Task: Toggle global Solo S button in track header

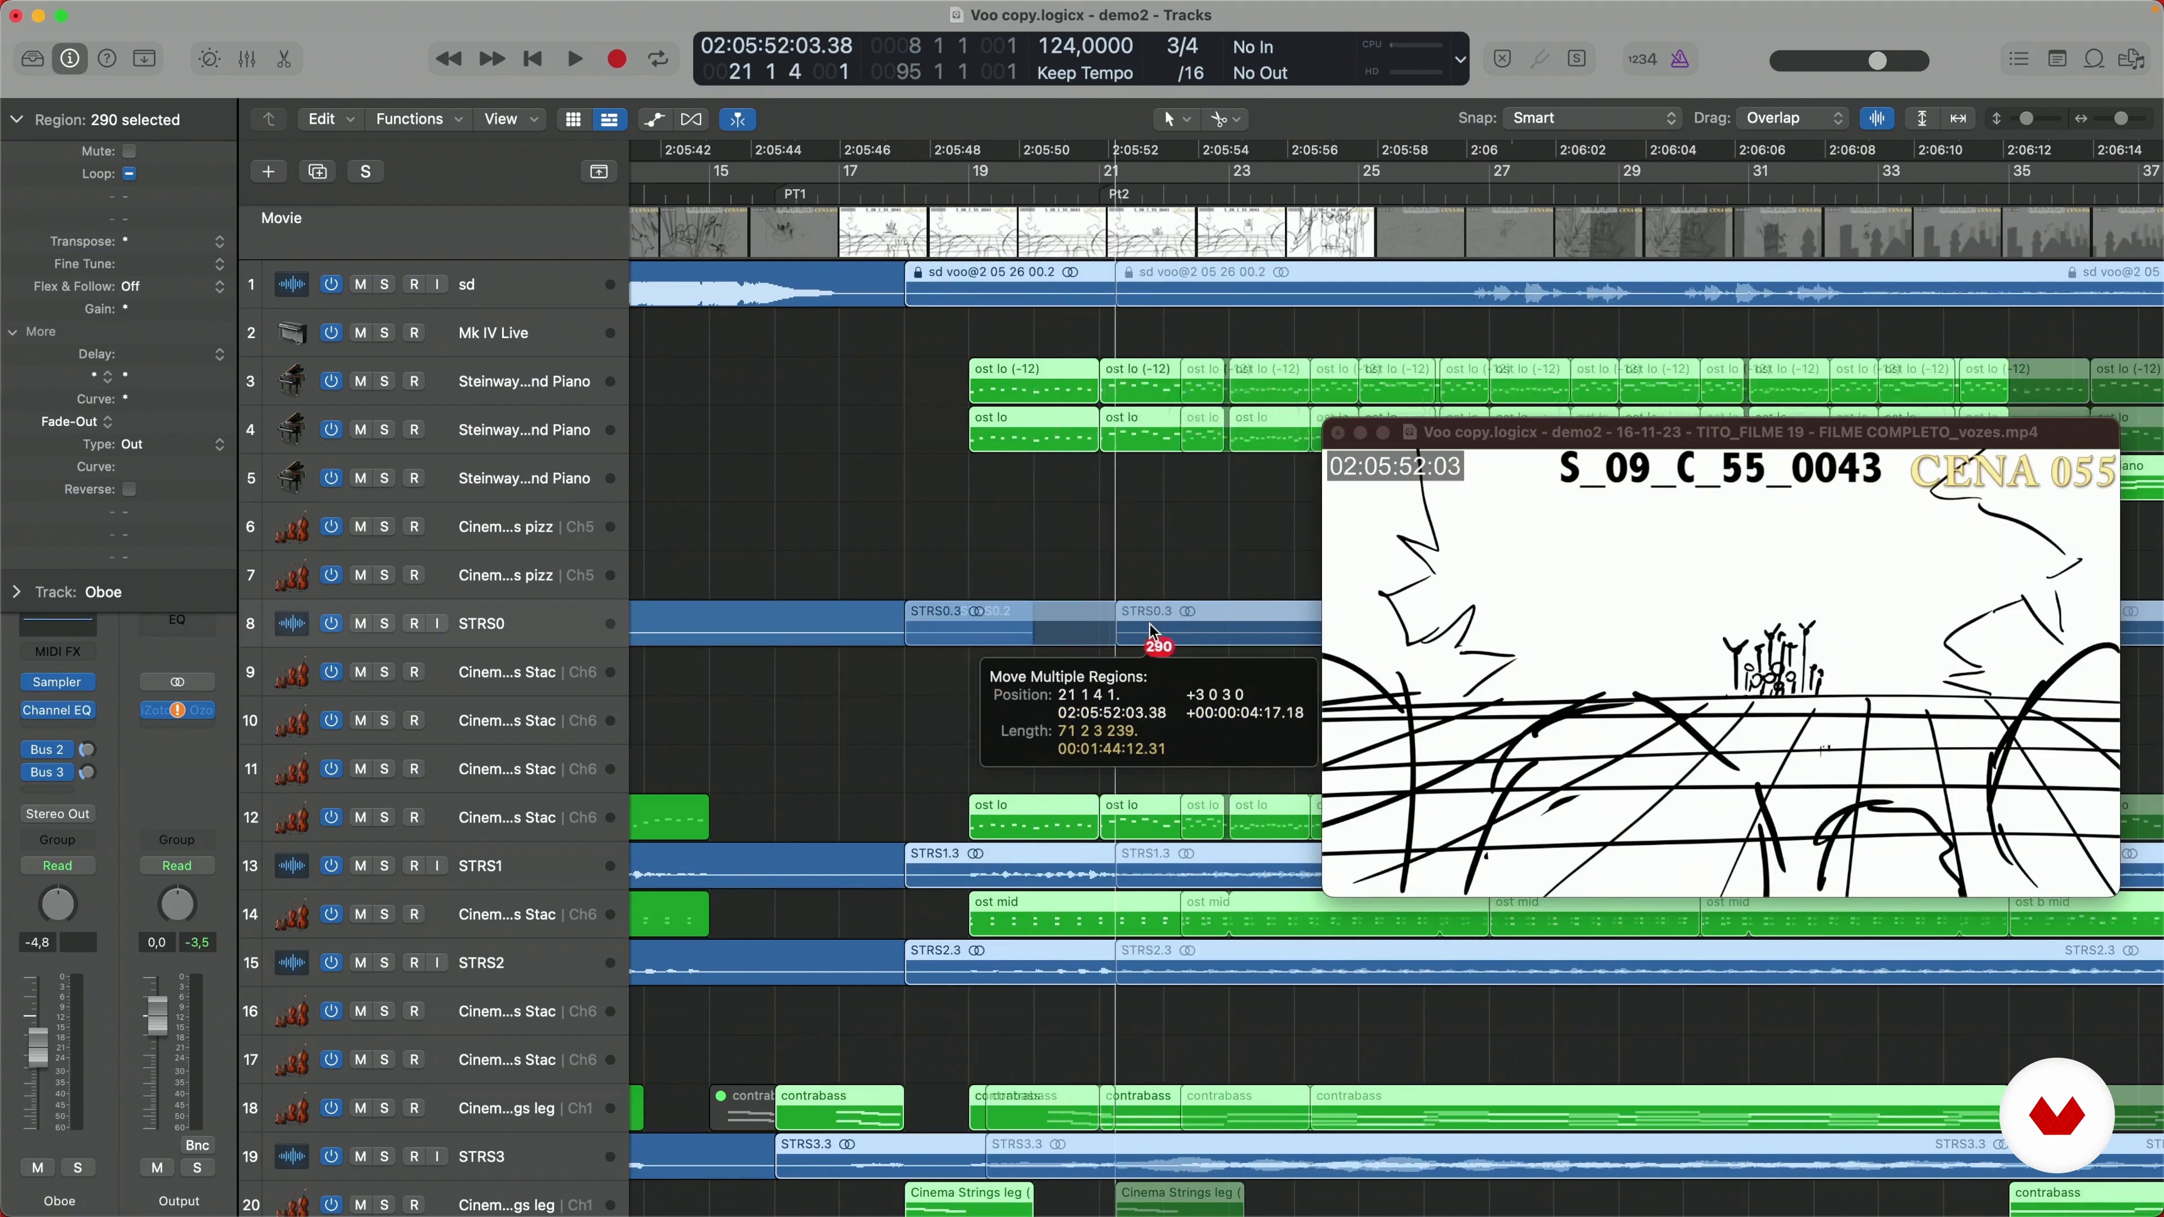Action: (365, 171)
